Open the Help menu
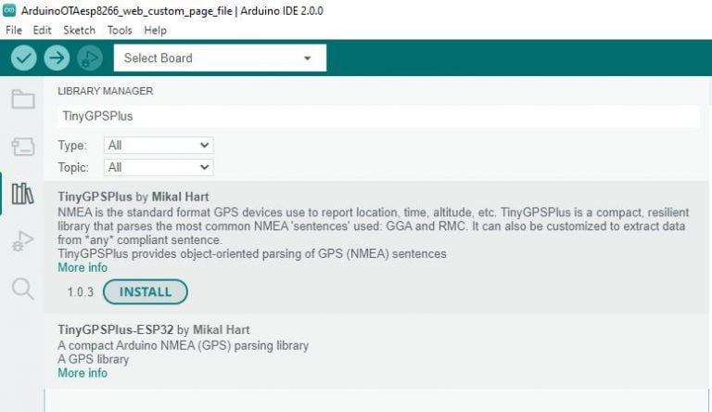The height and width of the screenshot is (412, 712). click(x=156, y=30)
